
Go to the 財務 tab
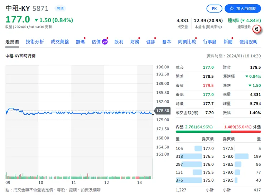coord(135,42)
